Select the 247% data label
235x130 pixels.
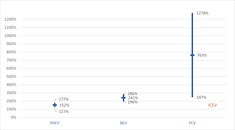[202, 97]
